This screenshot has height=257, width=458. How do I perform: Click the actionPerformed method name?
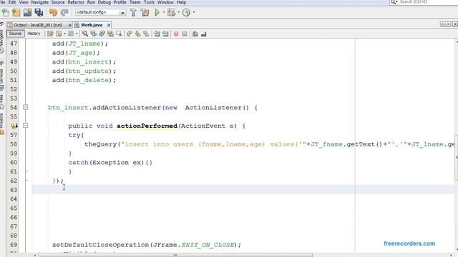147,126
